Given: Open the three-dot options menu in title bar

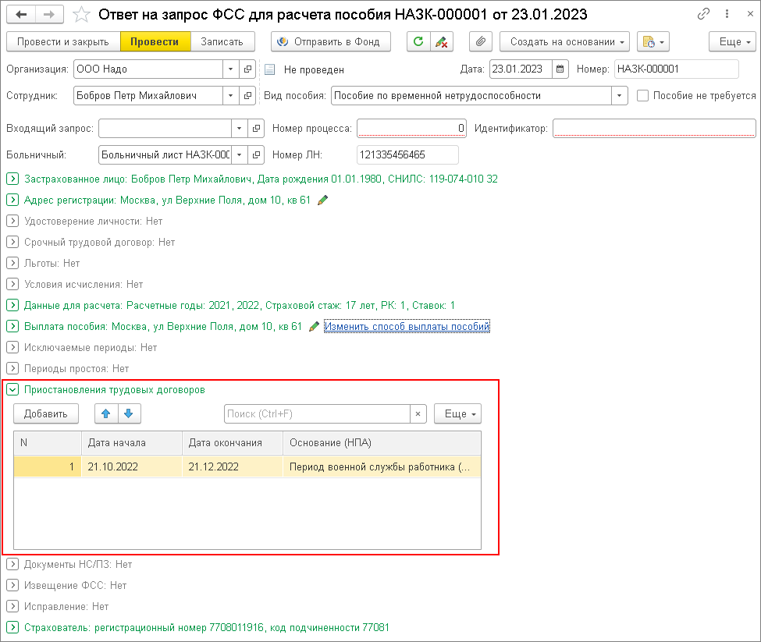Looking at the screenshot, I should pos(727,14).
